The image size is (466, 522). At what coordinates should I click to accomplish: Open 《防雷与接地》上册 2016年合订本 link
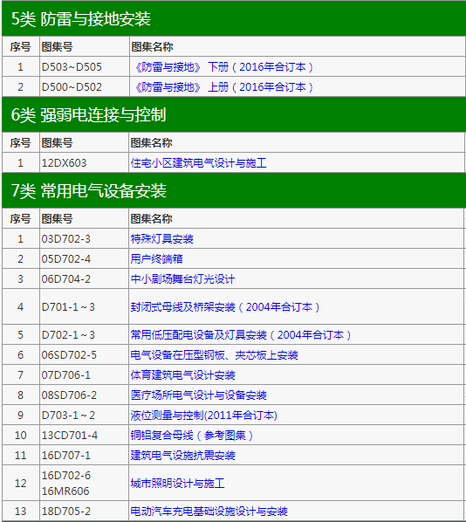pos(223,87)
